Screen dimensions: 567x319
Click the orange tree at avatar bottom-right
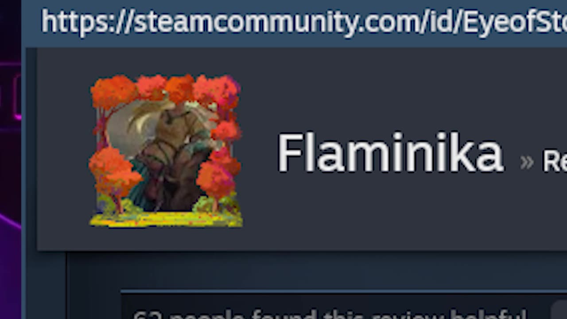point(217,179)
